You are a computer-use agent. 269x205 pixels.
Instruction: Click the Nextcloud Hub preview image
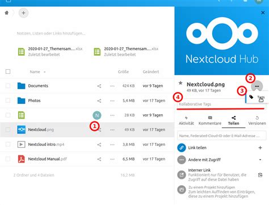[x=222, y=41]
